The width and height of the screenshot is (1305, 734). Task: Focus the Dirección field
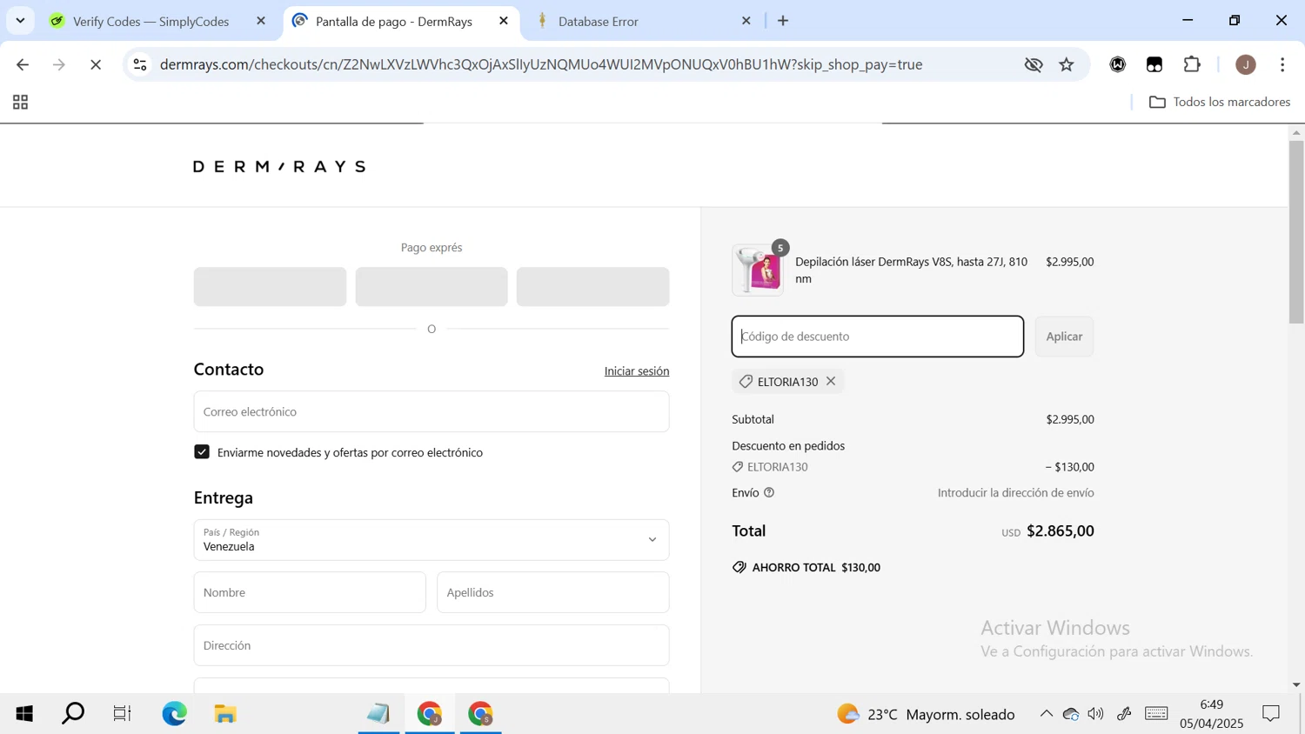(432, 645)
